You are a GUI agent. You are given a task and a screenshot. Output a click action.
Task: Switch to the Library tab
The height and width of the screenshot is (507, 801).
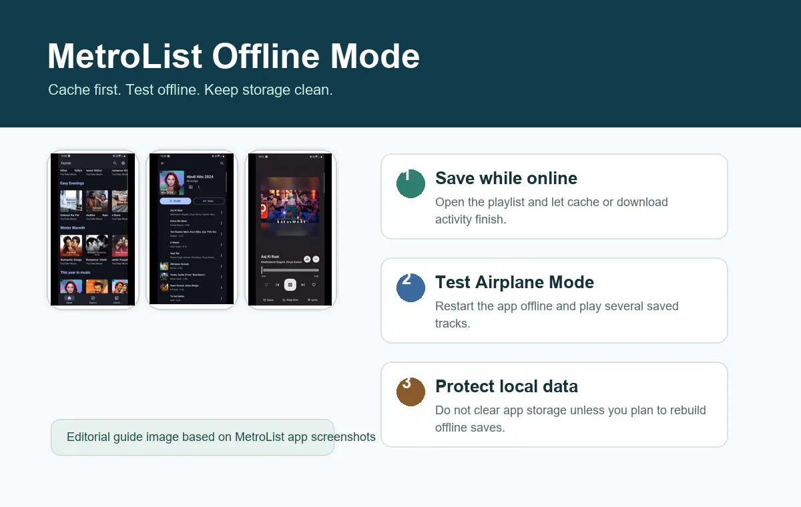117,300
